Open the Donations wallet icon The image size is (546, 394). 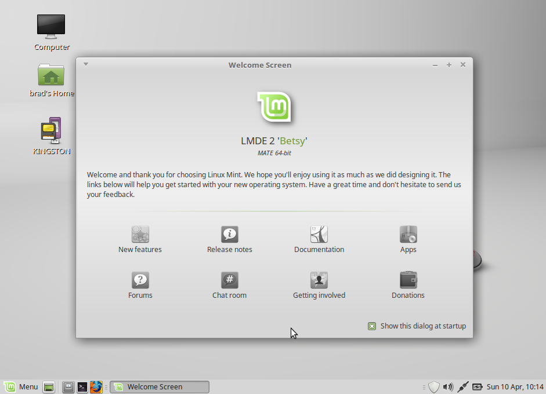click(x=408, y=280)
